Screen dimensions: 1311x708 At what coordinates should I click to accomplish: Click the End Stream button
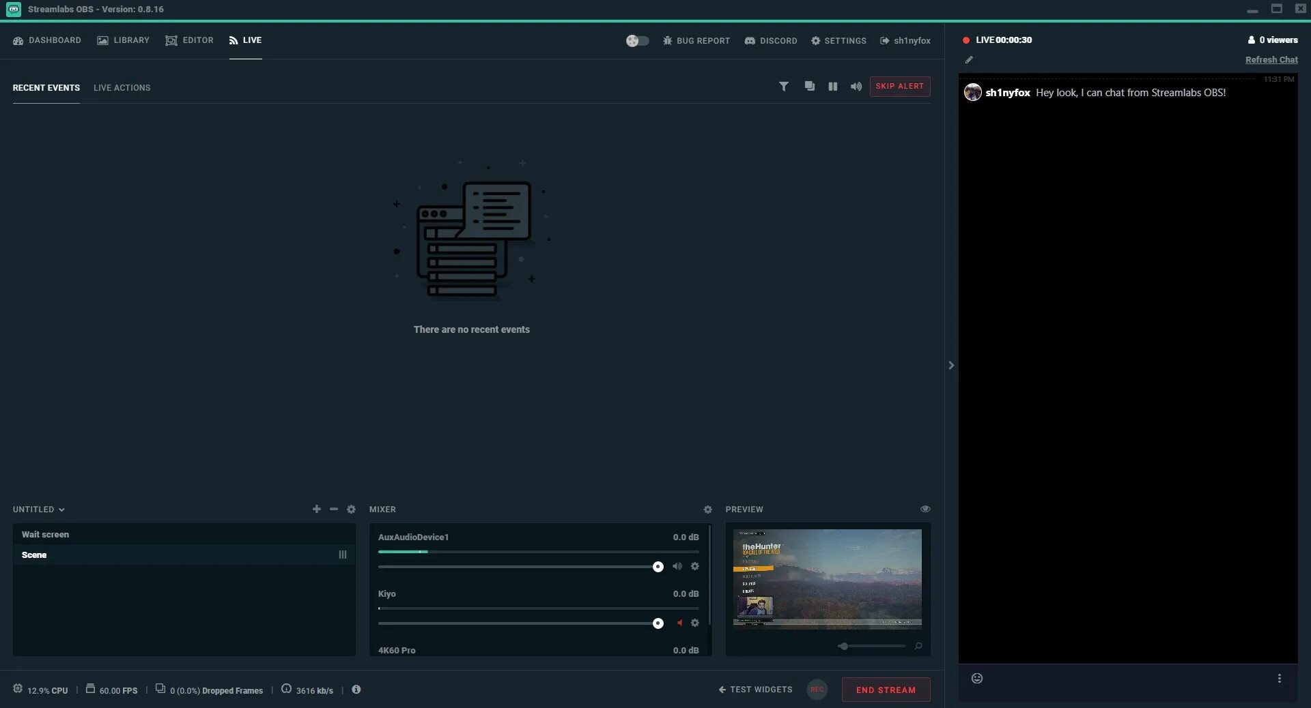(886, 690)
